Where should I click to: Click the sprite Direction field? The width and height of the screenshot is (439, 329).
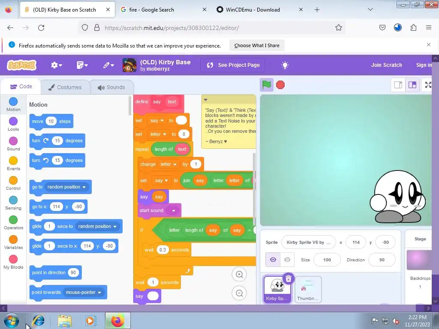(382, 260)
